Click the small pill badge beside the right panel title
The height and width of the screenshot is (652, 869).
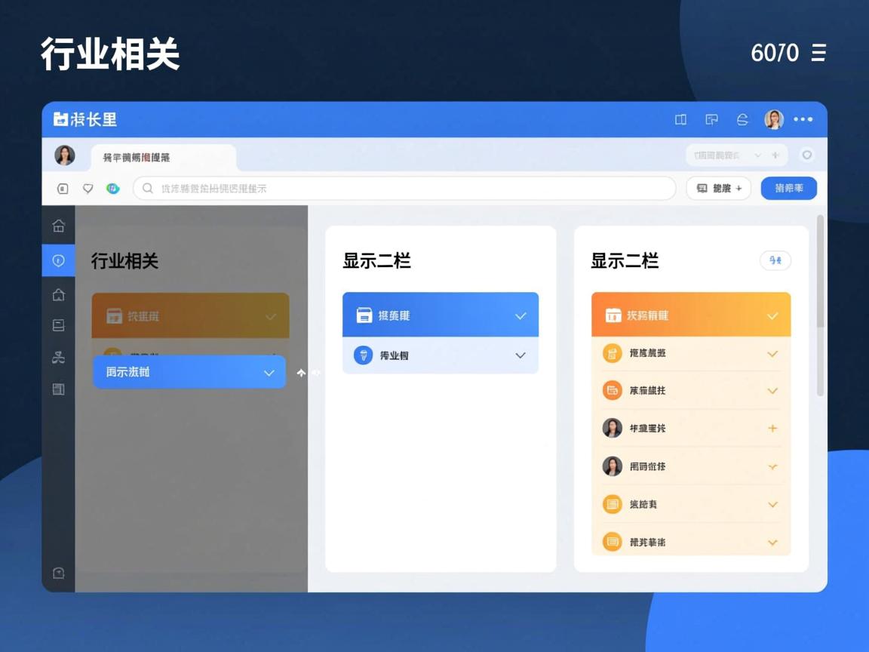(x=775, y=260)
